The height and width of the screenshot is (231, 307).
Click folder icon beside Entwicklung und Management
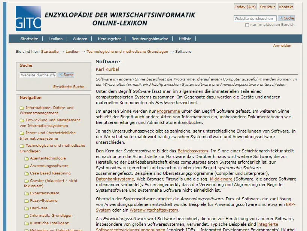point(22,120)
